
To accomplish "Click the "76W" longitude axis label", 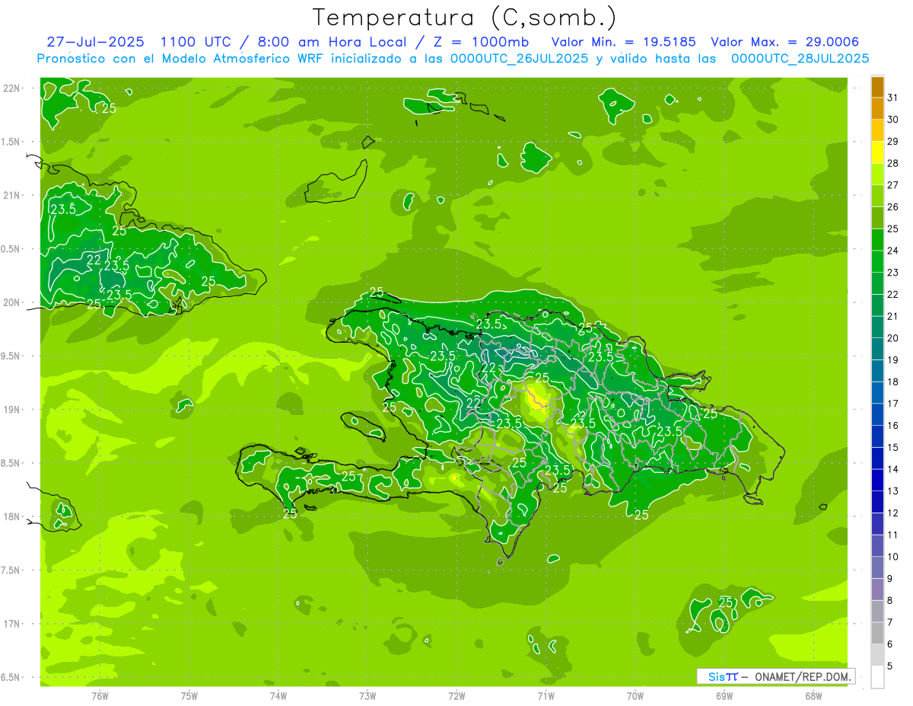I will click(x=100, y=696).
